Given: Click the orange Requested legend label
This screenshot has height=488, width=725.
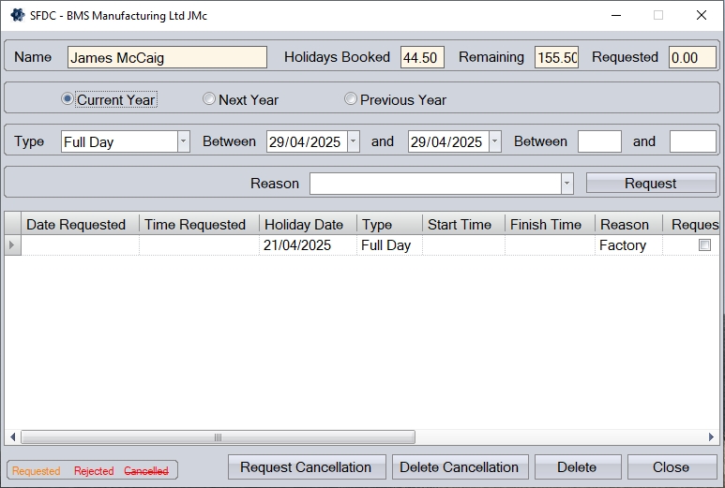Looking at the screenshot, I should pos(36,471).
